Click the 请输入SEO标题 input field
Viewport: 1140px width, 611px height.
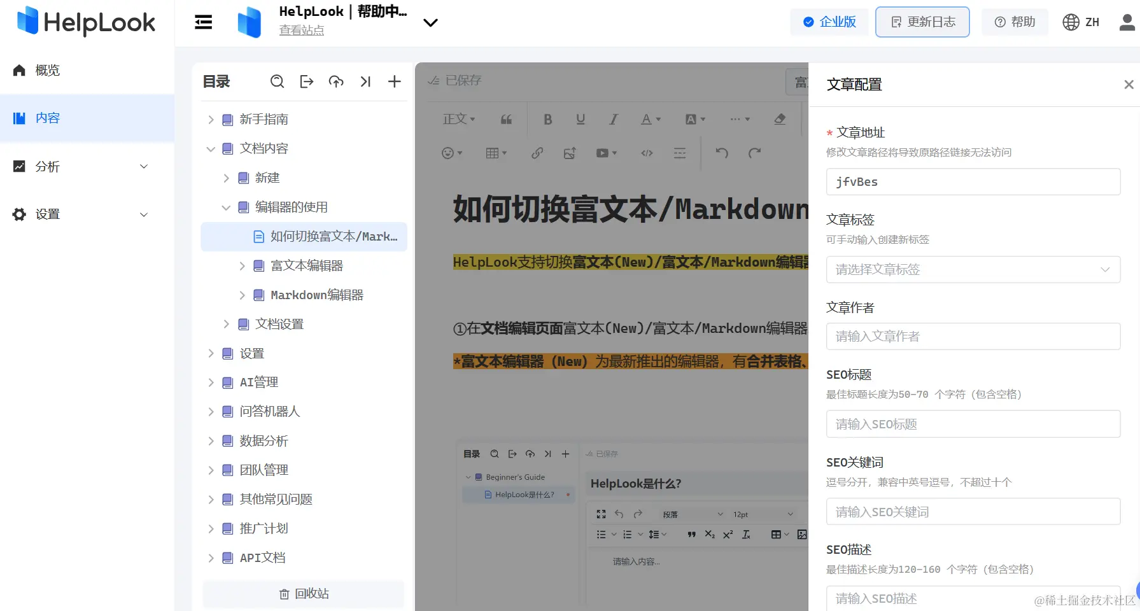[973, 424]
